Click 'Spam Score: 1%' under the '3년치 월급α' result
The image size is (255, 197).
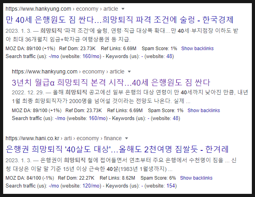[166, 110]
